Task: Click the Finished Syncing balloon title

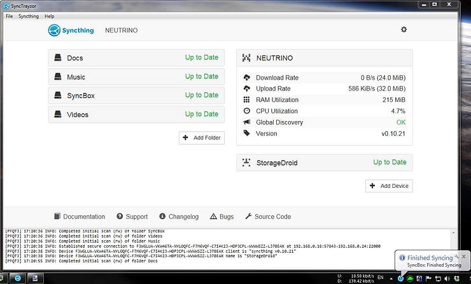Action: [x=430, y=257]
